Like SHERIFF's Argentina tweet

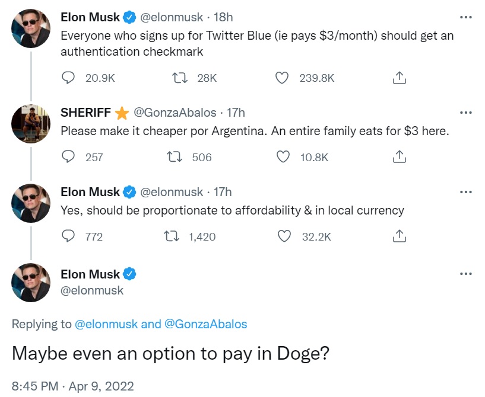coord(283,156)
